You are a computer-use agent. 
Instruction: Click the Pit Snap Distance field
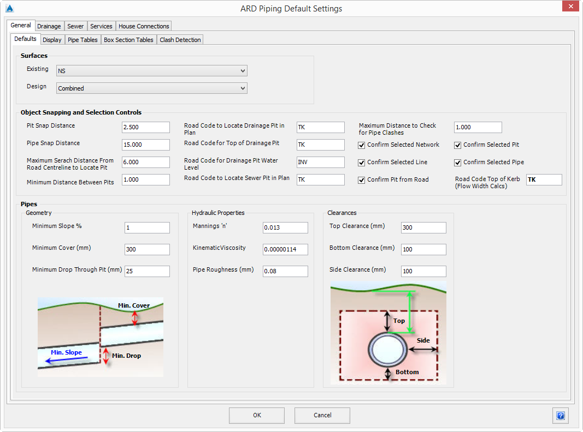click(146, 127)
